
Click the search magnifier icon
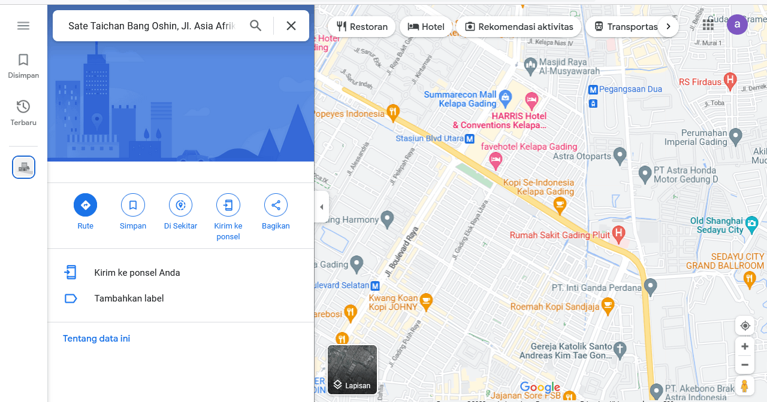(x=256, y=26)
